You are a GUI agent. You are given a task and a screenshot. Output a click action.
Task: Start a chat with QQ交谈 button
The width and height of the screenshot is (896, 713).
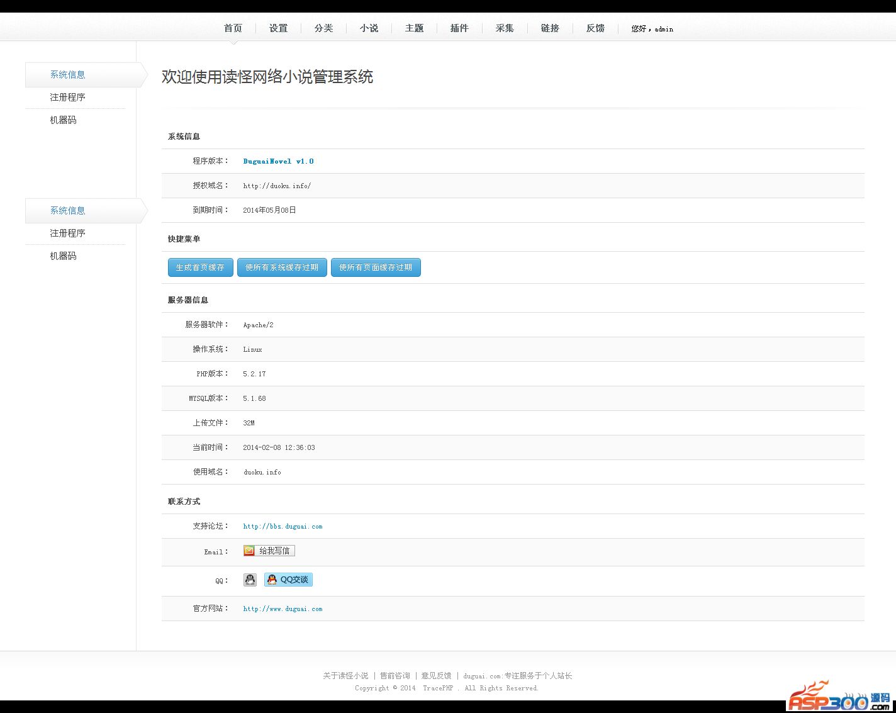pos(288,580)
